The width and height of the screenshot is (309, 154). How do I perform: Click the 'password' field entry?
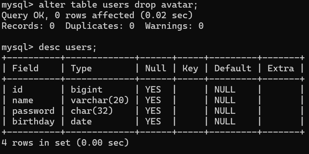point(33,111)
